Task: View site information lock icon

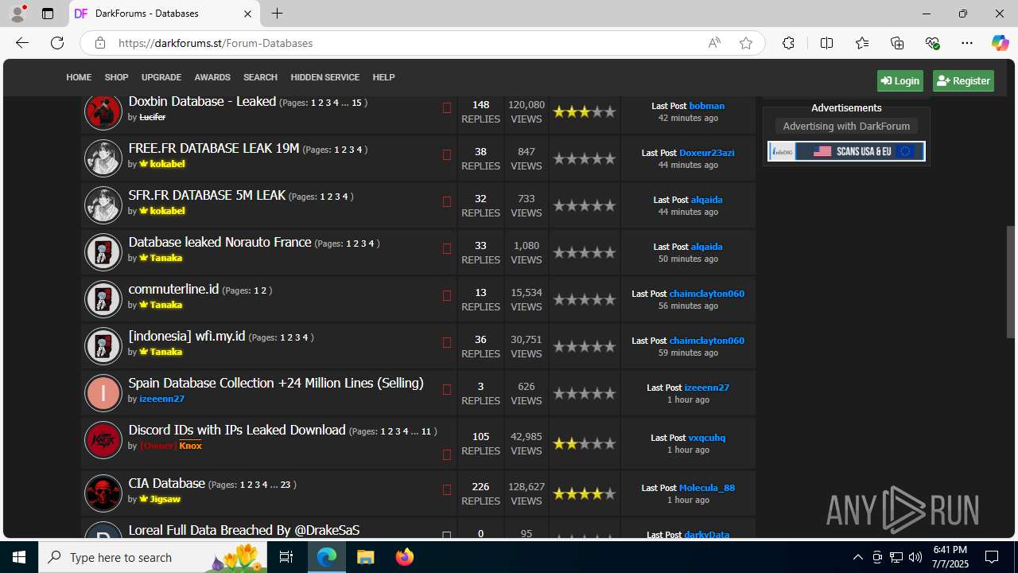Action: pos(100,43)
